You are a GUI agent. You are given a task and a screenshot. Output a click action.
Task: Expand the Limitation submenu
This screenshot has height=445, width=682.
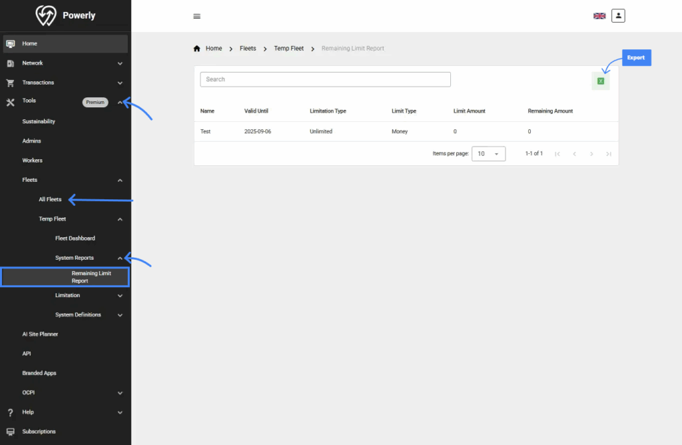point(120,296)
